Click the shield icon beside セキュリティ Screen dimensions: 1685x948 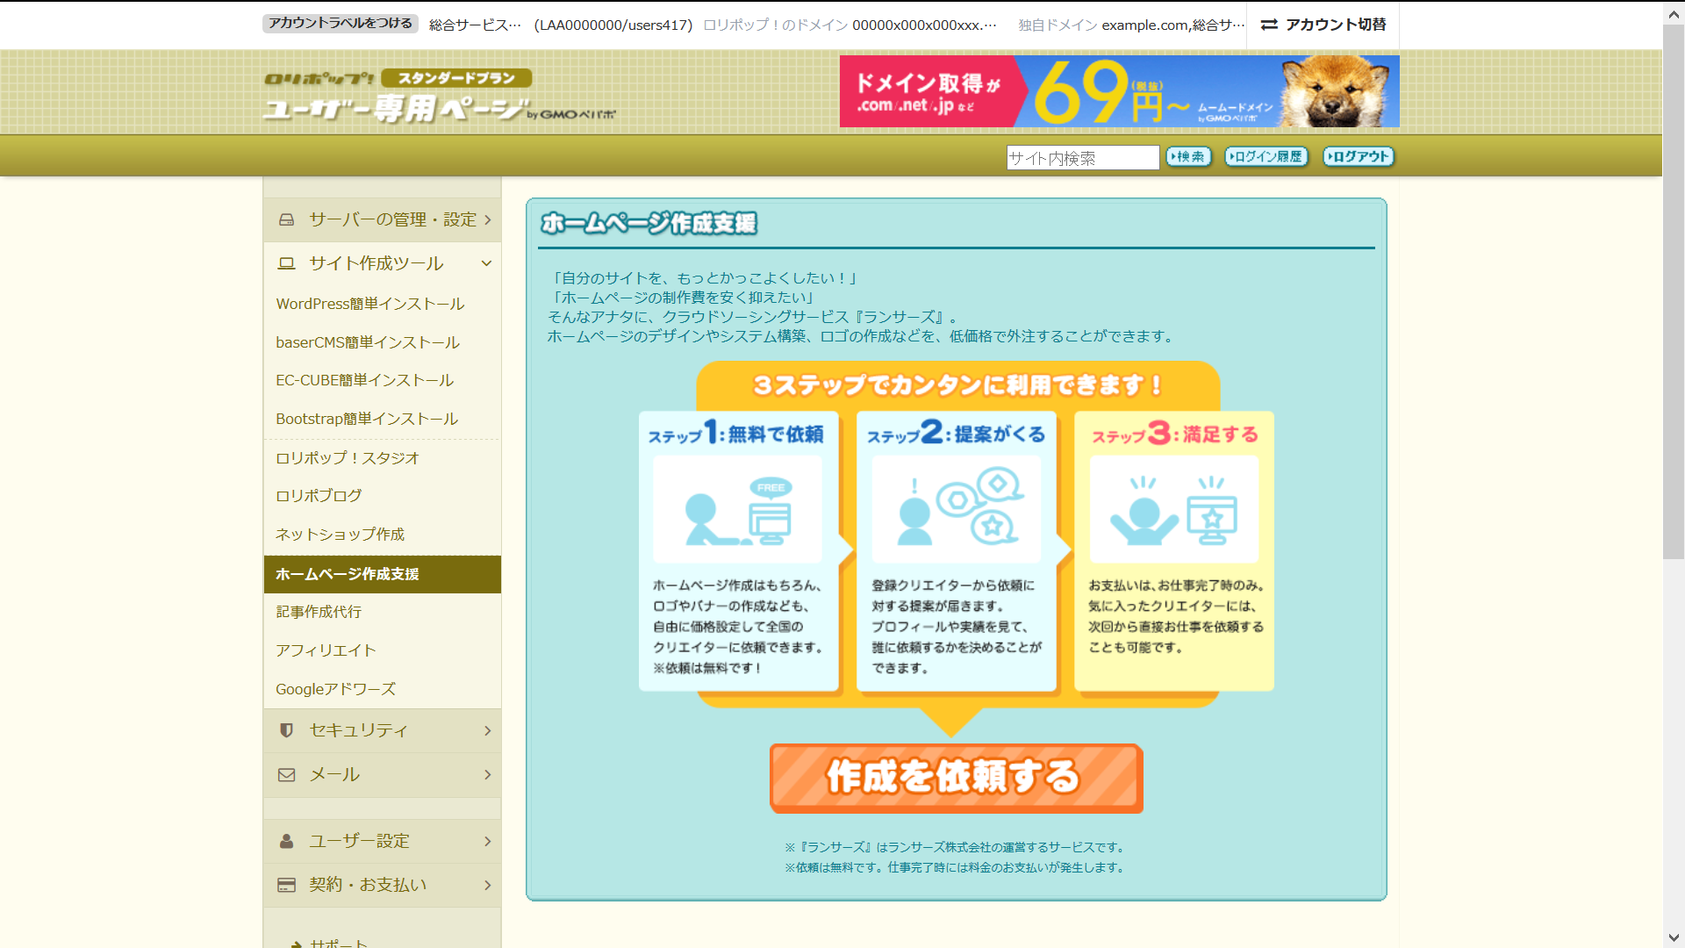286,730
